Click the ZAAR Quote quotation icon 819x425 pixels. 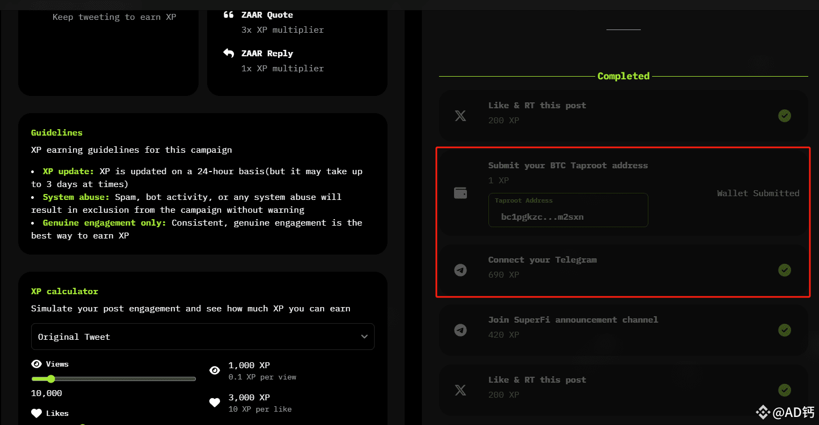(229, 14)
